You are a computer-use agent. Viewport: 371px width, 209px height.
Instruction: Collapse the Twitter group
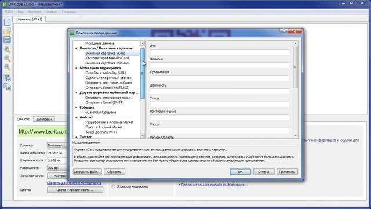click(x=77, y=137)
